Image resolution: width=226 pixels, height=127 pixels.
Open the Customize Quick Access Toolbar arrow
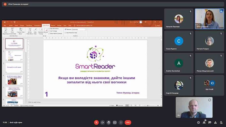(x=17, y=22)
